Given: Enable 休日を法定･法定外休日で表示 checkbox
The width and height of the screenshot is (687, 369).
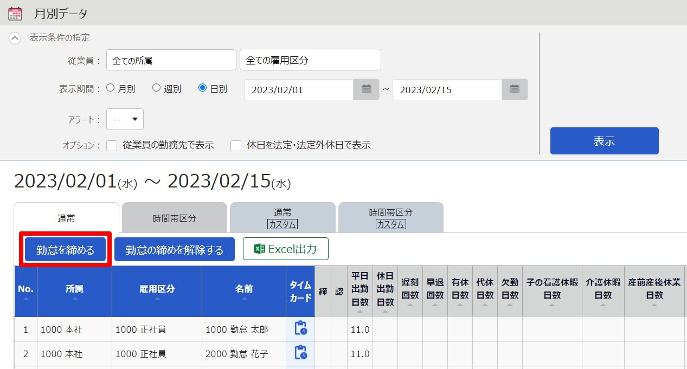Looking at the screenshot, I should tap(236, 145).
